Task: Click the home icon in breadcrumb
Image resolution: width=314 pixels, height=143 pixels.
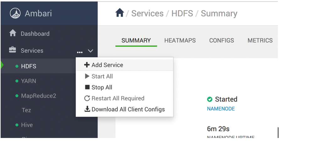Action: 120,13
